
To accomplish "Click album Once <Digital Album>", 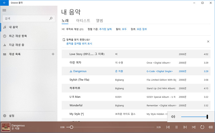I will [x=158, y=63].
